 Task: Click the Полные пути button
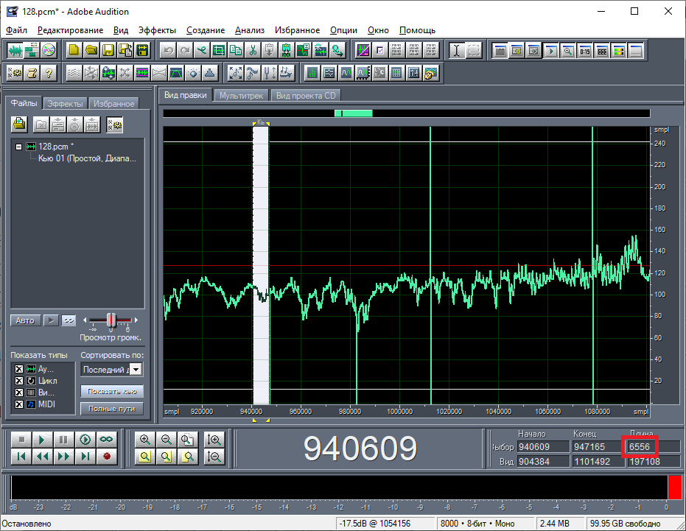click(x=112, y=409)
